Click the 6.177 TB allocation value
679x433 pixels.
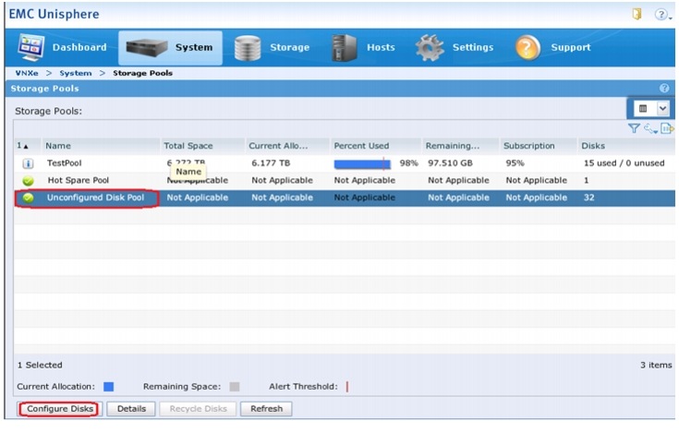click(x=271, y=163)
